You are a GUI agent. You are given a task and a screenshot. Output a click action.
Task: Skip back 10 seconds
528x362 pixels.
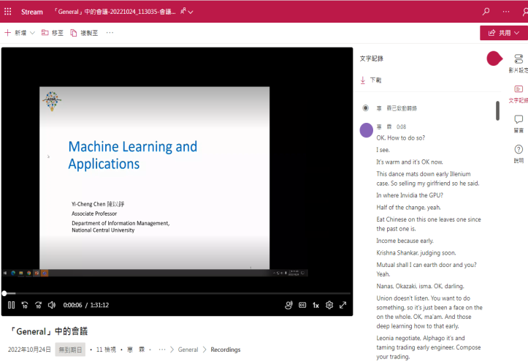pos(25,305)
